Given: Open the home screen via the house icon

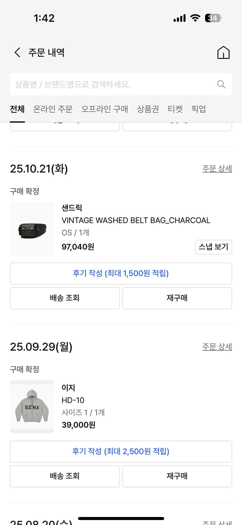Looking at the screenshot, I should point(223,52).
